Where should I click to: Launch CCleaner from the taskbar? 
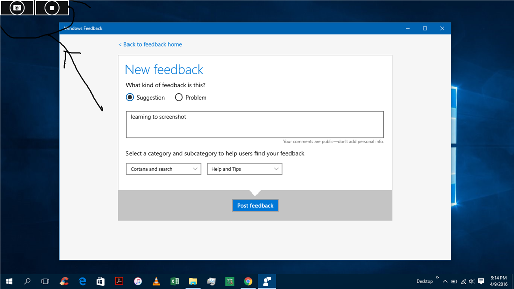(x=64, y=281)
